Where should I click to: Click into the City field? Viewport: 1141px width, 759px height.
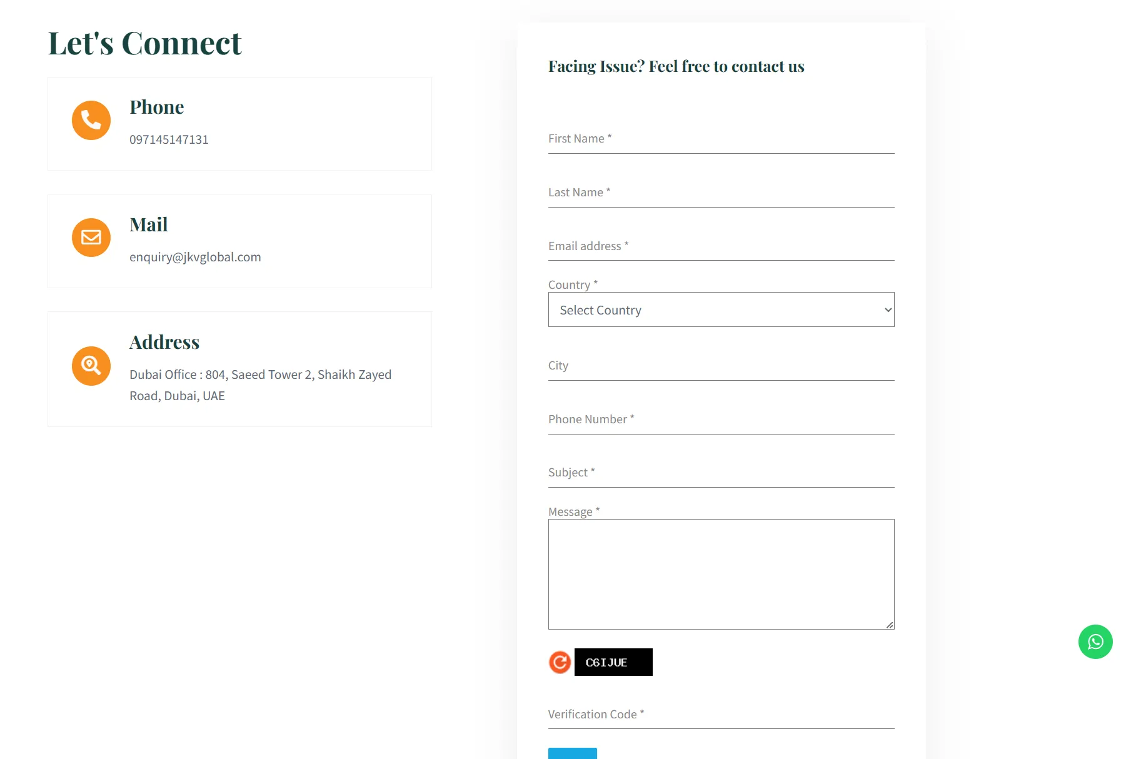pos(721,366)
